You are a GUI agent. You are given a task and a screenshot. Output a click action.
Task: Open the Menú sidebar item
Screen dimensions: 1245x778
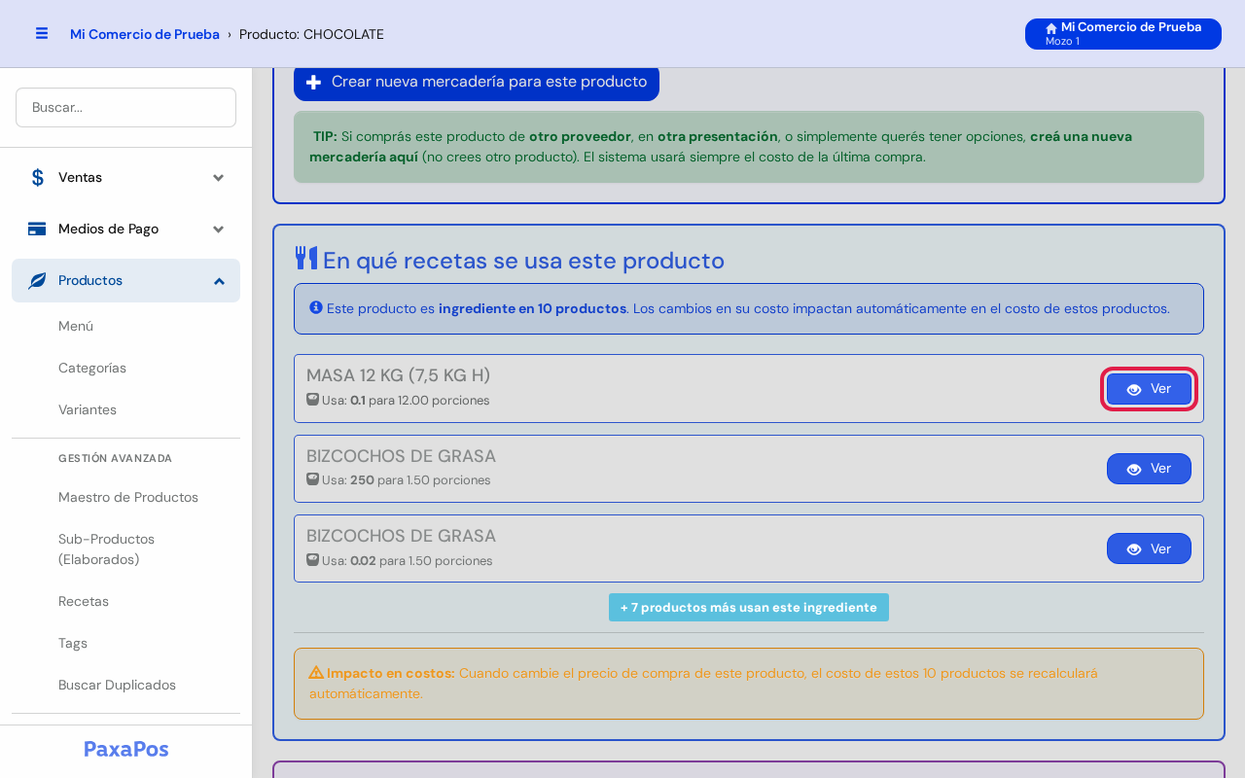76,326
